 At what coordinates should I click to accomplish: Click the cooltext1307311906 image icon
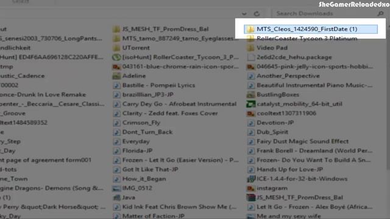(x=250, y=114)
